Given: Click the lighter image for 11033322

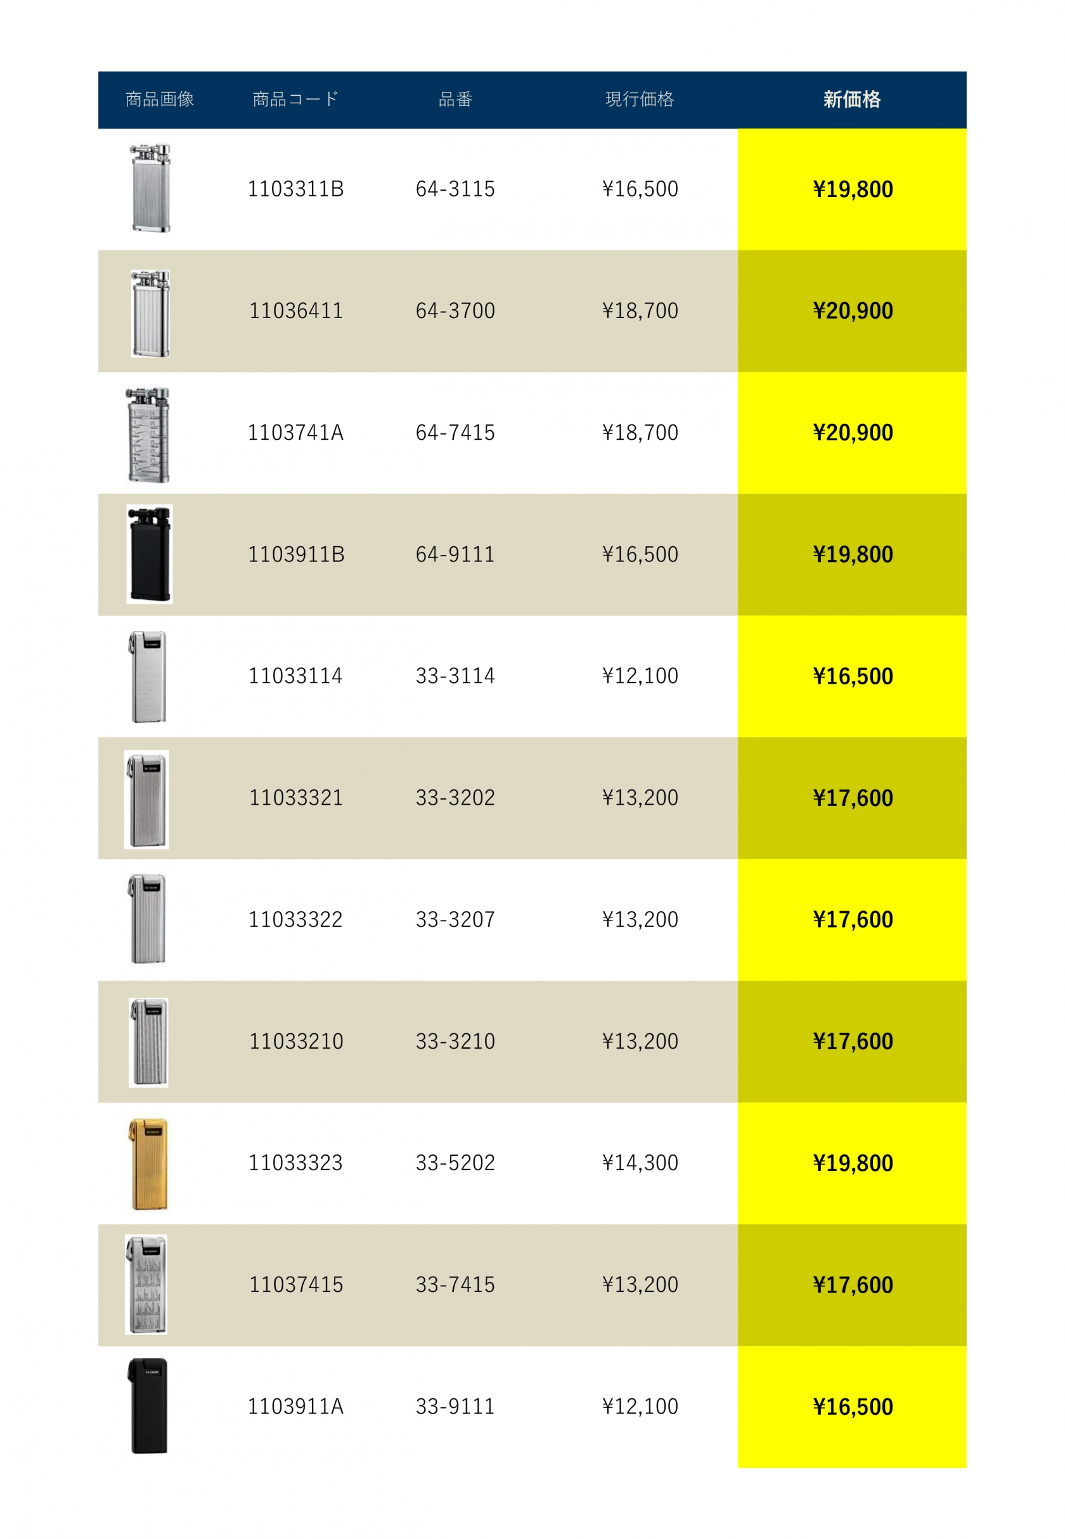Looking at the screenshot, I should [148, 919].
